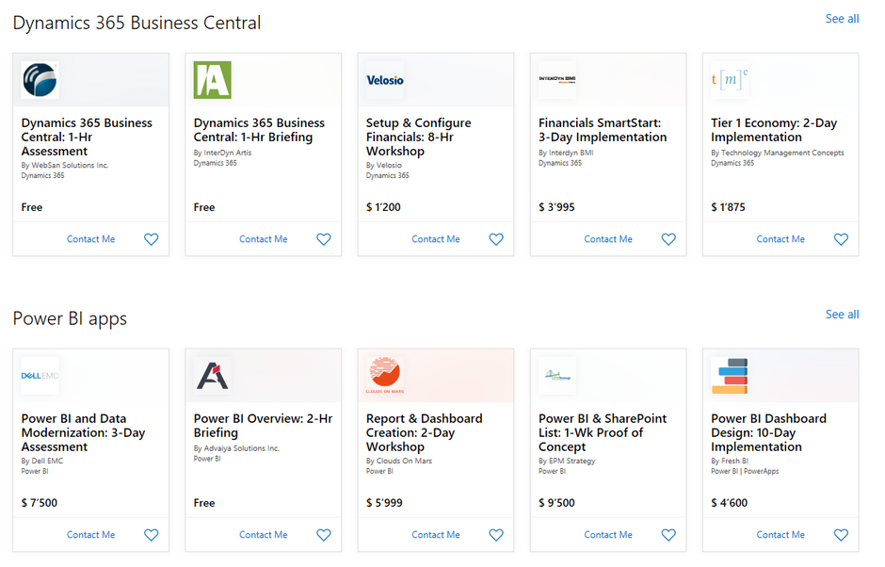Viewport: 885px width, 567px height.
Task: Click the $ 5'999 price
Action: [384, 503]
